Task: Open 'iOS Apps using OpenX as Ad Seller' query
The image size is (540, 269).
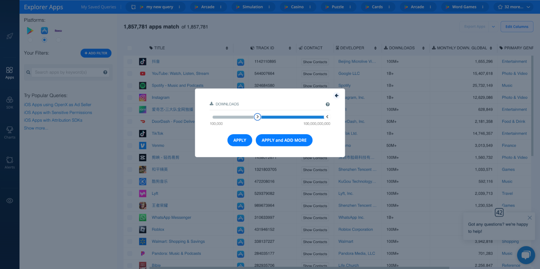Action: pos(58,105)
